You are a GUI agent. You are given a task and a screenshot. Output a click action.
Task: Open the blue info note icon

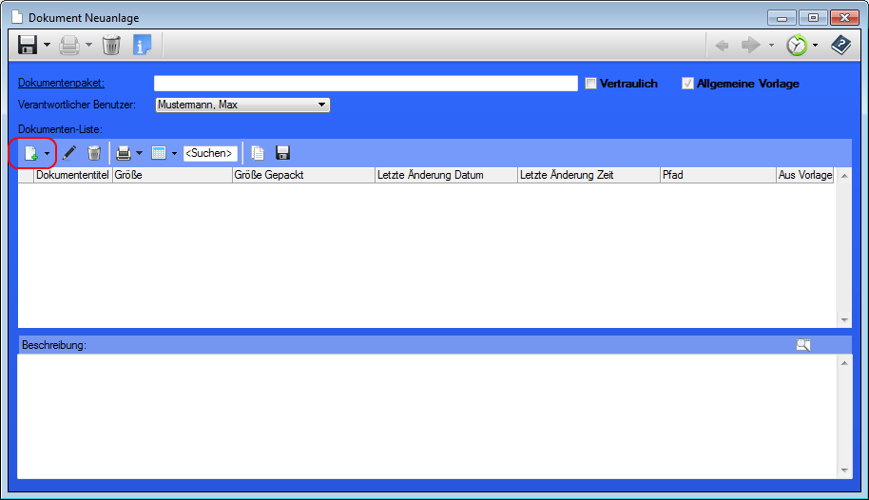142,45
